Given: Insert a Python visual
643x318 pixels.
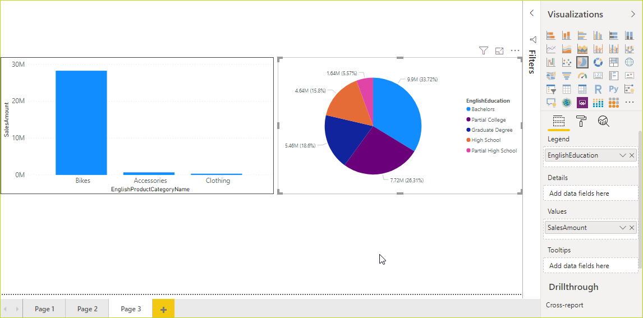Looking at the screenshot, I should point(613,89).
